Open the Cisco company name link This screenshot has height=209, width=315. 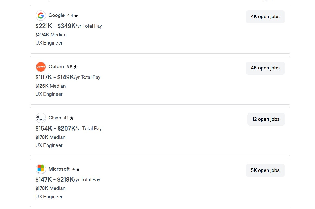pos(55,118)
